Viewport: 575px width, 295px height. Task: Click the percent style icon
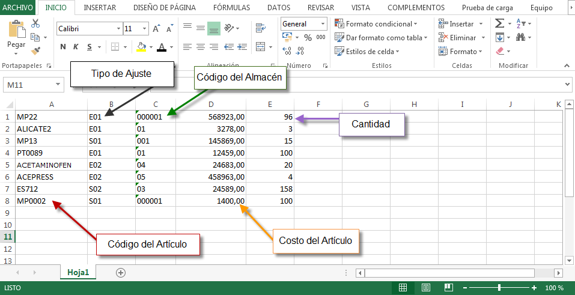[x=308, y=37]
